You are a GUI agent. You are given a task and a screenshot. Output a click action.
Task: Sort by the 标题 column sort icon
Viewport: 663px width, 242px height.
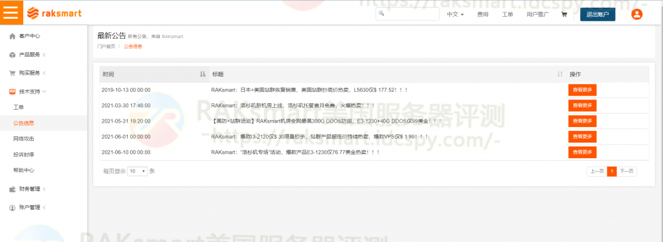560,74
